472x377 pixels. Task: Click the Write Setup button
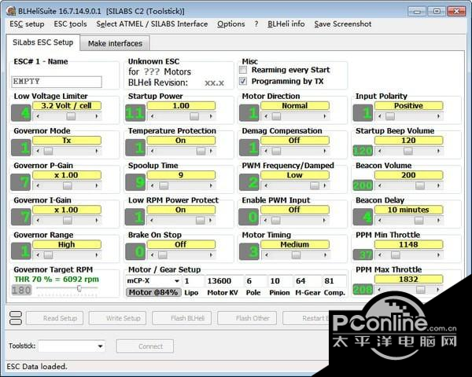click(117, 318)
